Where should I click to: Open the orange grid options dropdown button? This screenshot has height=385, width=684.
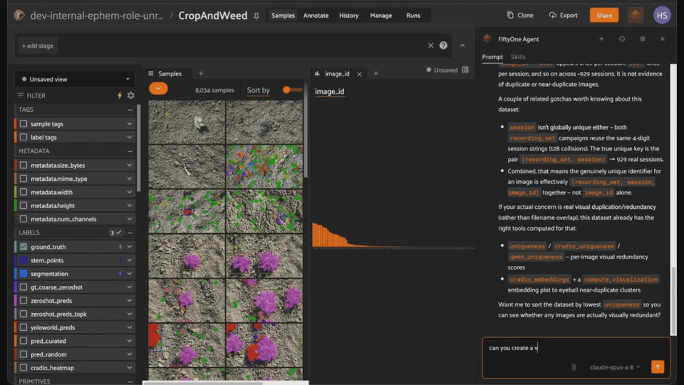click(x=158, y=88)
